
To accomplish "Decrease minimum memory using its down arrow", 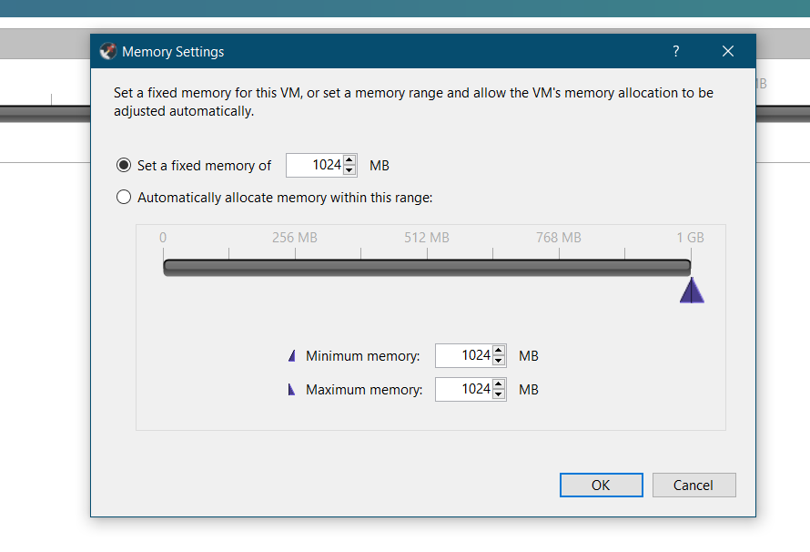I will 499,360.
